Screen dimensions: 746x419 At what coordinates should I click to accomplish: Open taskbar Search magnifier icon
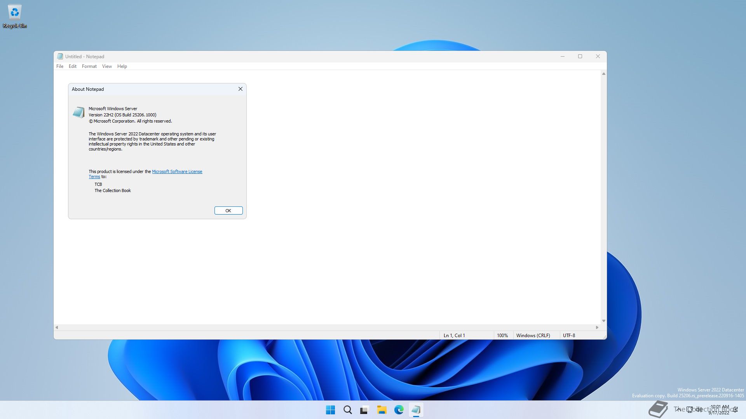pos(347,410)
